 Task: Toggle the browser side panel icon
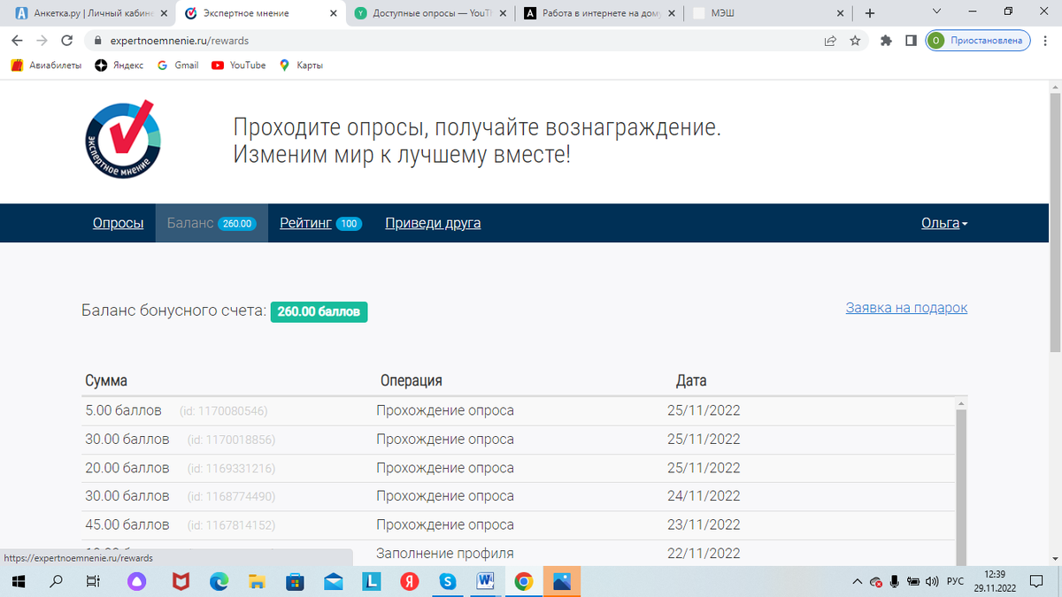pos(911,40)
